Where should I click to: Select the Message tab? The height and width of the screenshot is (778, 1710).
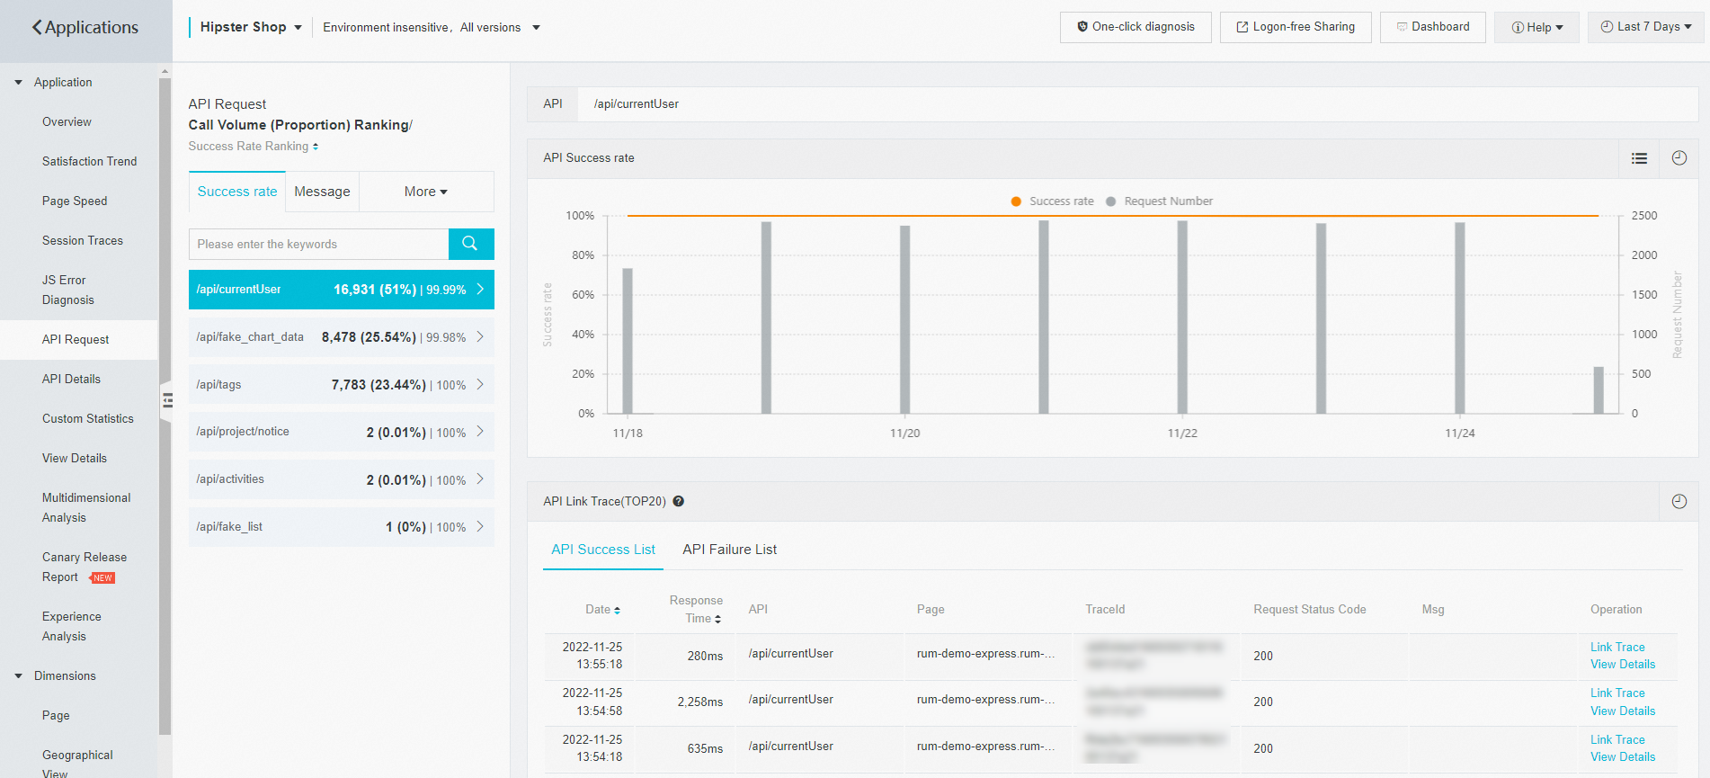[x=322, y=192]
